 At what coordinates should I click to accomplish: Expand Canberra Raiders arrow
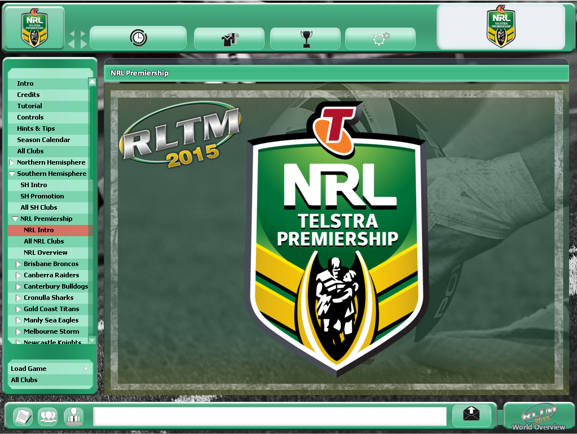(x=18, y=275)
